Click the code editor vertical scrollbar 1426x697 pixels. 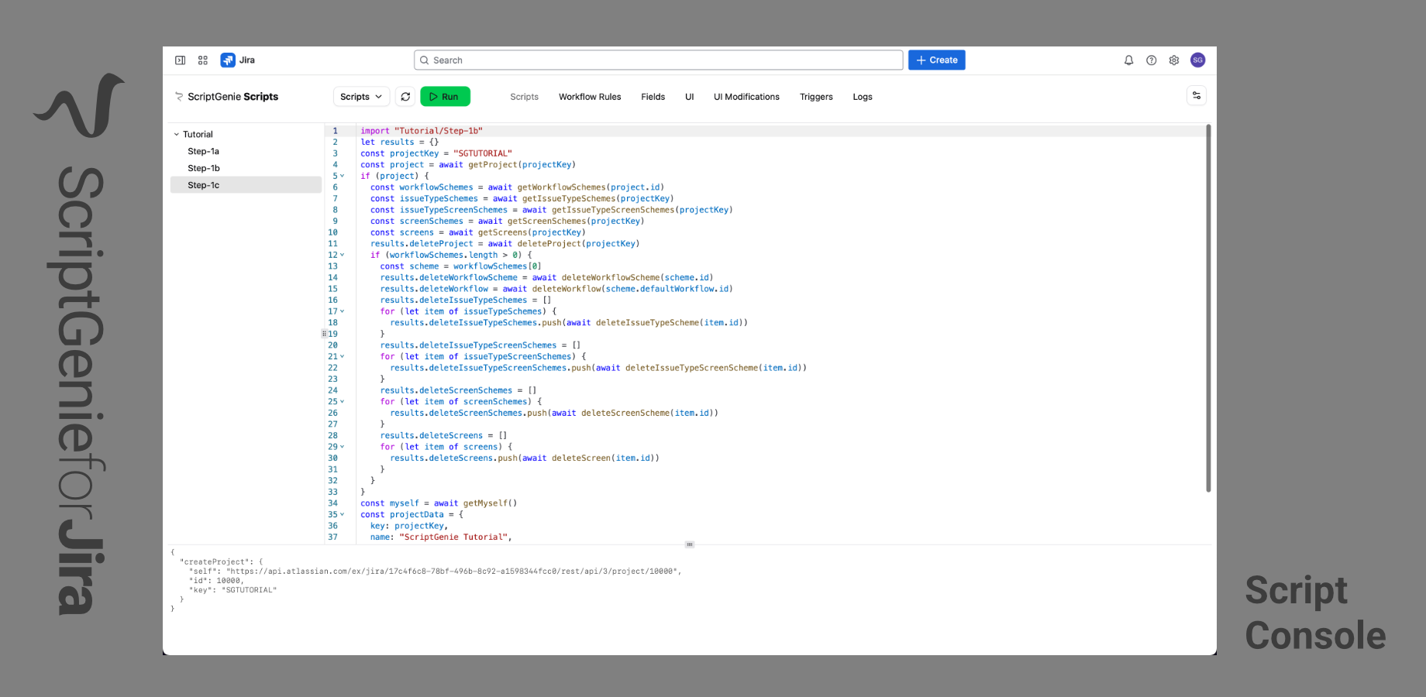1208,308
